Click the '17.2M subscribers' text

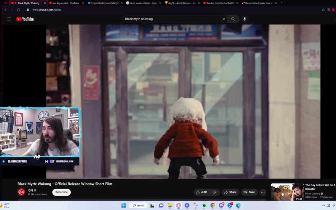pos(37,194)
